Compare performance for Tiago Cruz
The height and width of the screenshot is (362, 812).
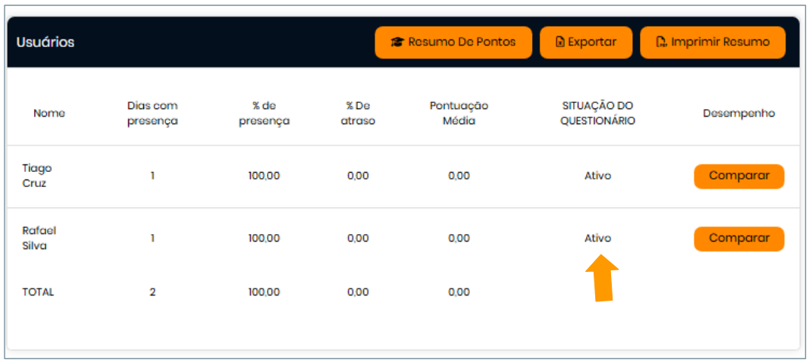(x=738, y=176)
